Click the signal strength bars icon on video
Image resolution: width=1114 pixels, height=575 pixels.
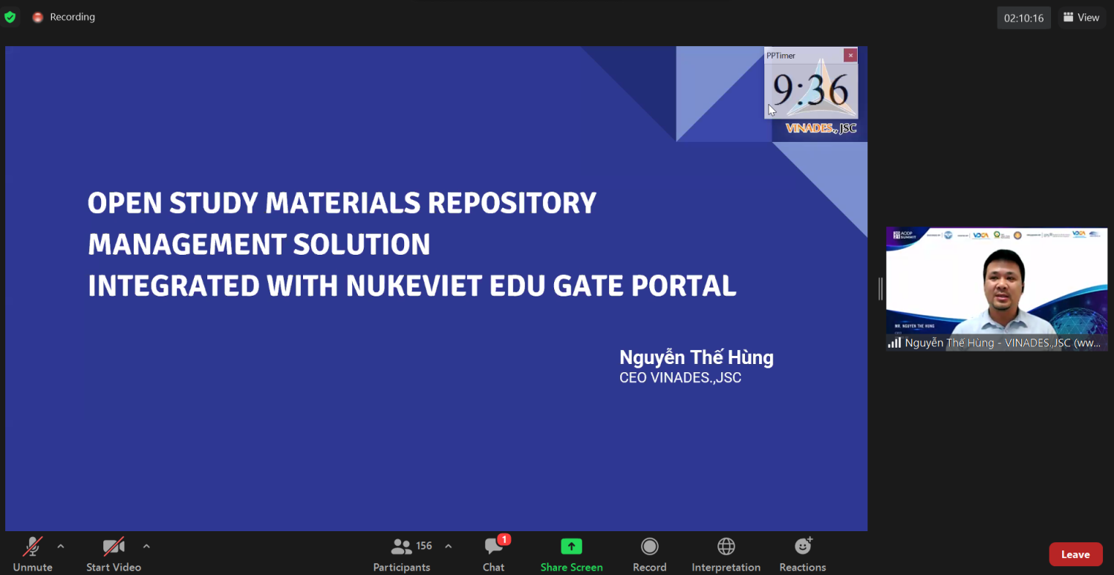(x=895, y=343)
